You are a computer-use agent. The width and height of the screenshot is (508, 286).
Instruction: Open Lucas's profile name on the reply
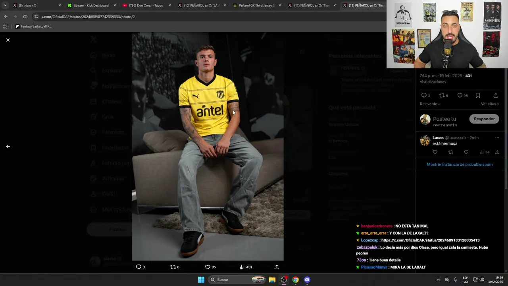coord(438,138)
